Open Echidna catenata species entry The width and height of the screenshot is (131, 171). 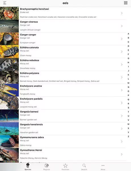pos(63,52)
